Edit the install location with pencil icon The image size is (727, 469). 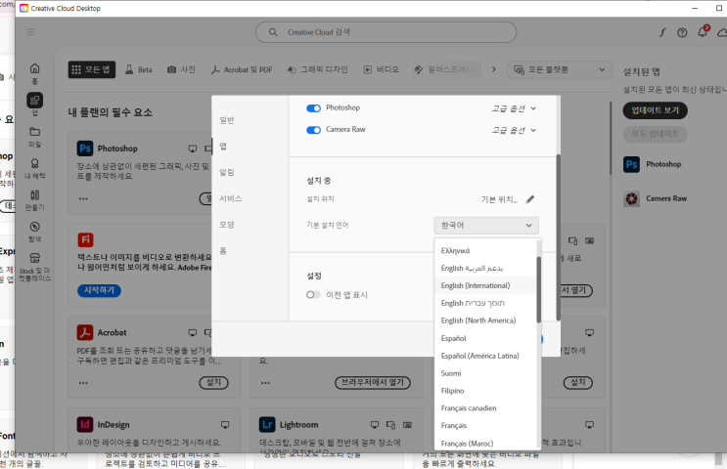pyautogui.click(x=530, y=199)
